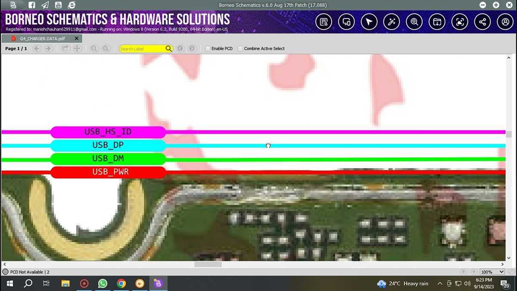The height and width of the screenshot is (291, 517).
Task: Click Borneo Schematics taskbar icon
Action: coord(158,283)
